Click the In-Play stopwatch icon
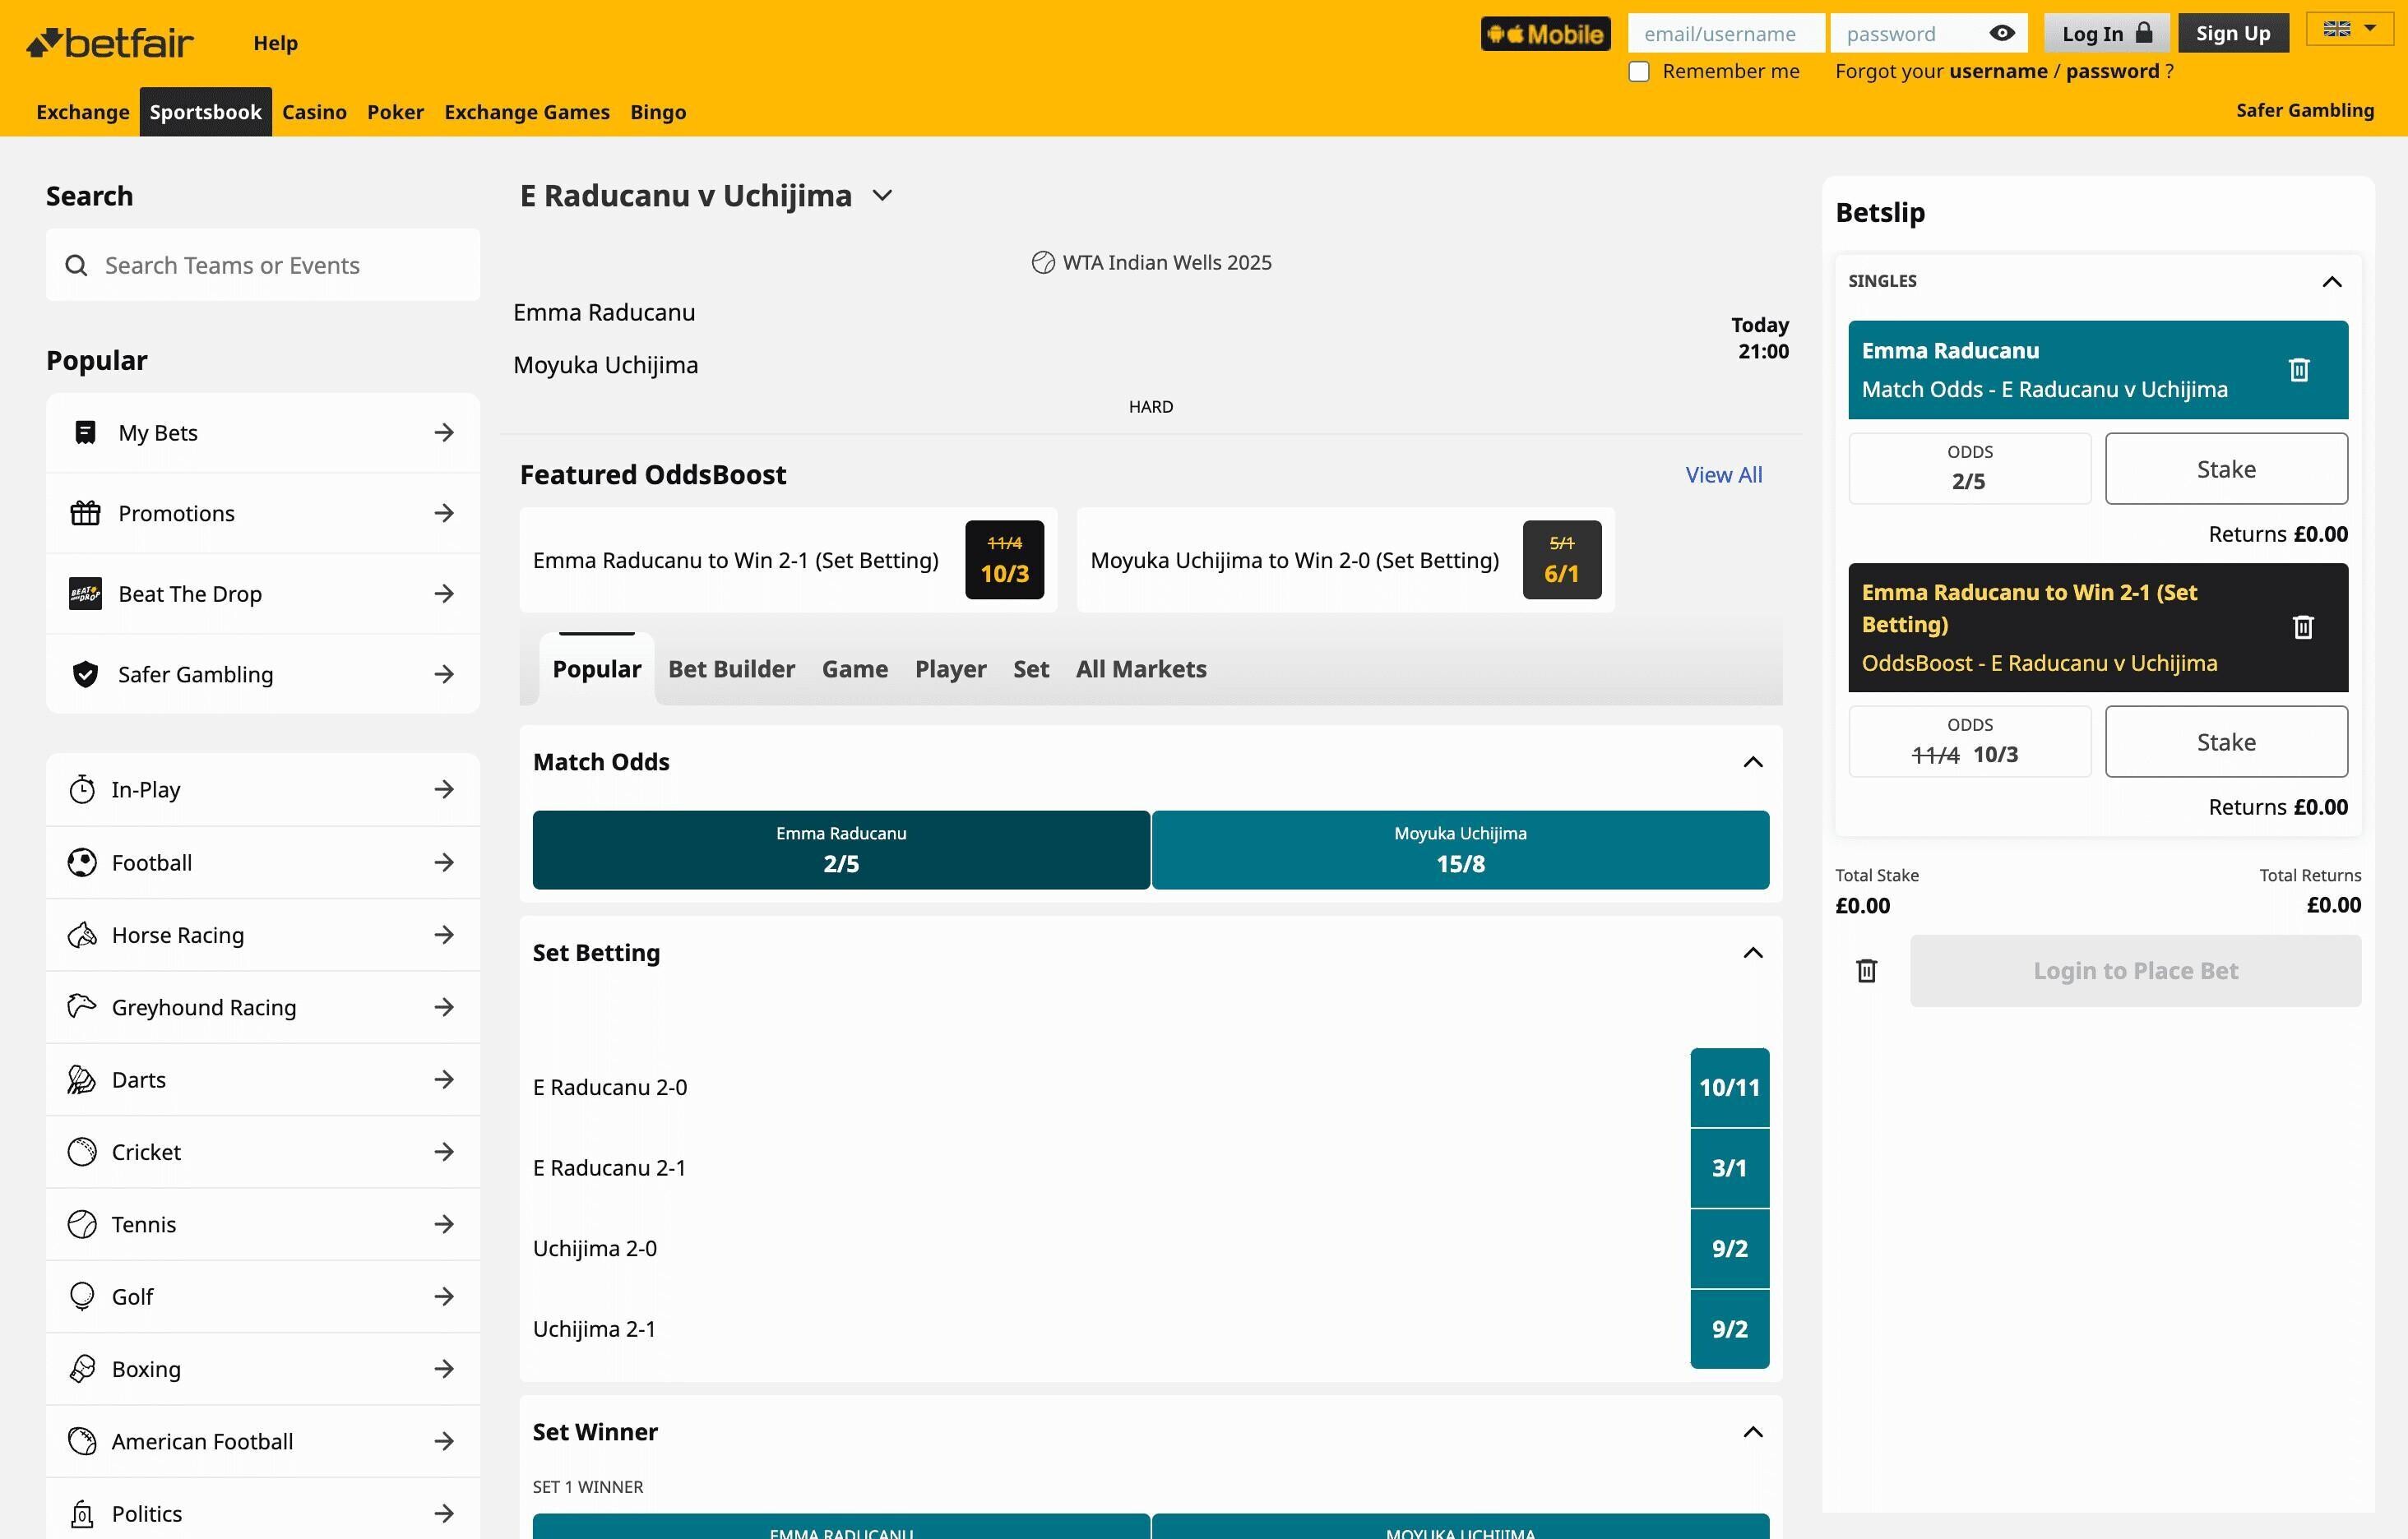The image size is (2408, 1539). (82, 789)
